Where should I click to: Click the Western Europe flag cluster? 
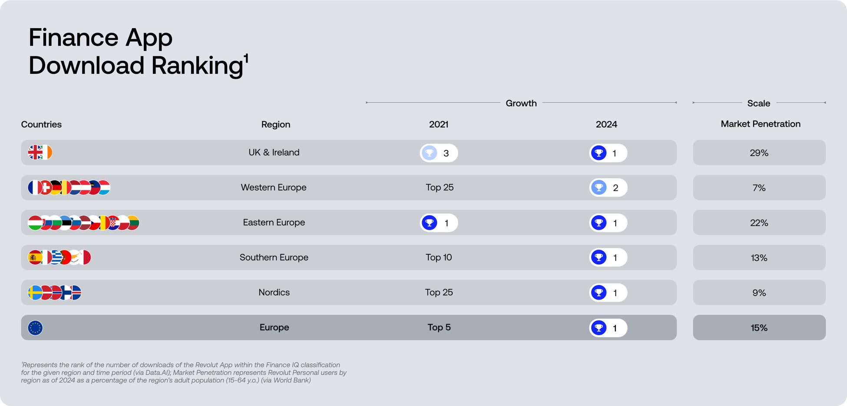pyautogui.click(x=69, y=187)
